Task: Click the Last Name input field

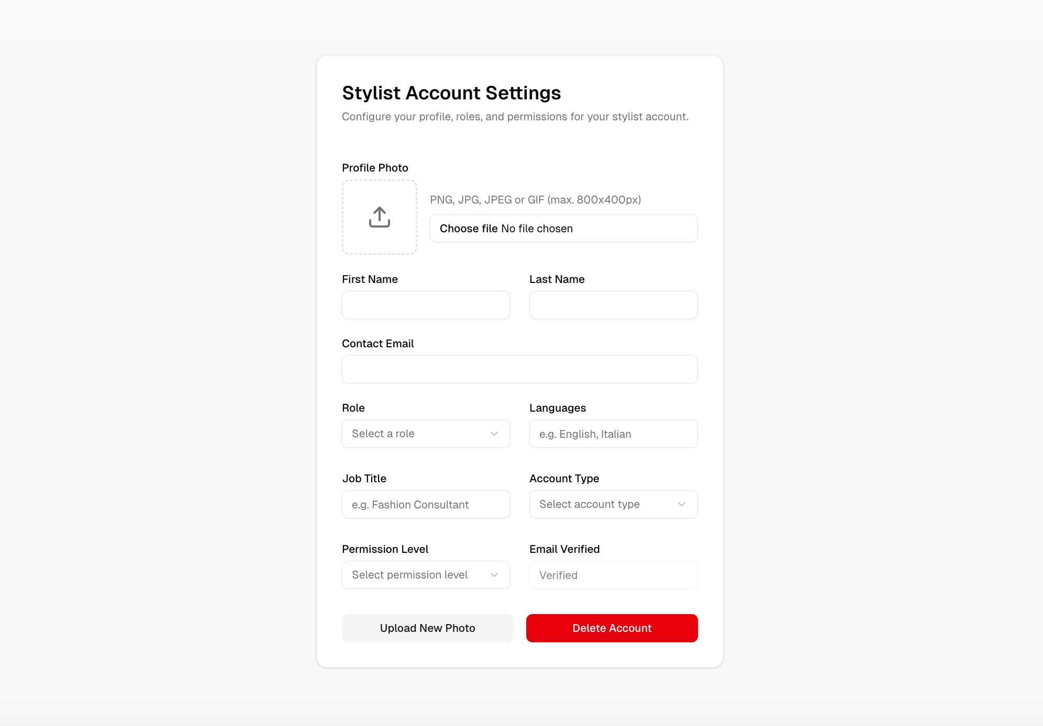Action: [x=613, y=305]
